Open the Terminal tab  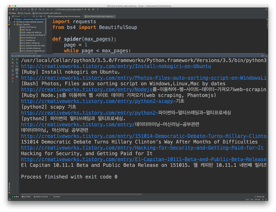pos(56,197)
